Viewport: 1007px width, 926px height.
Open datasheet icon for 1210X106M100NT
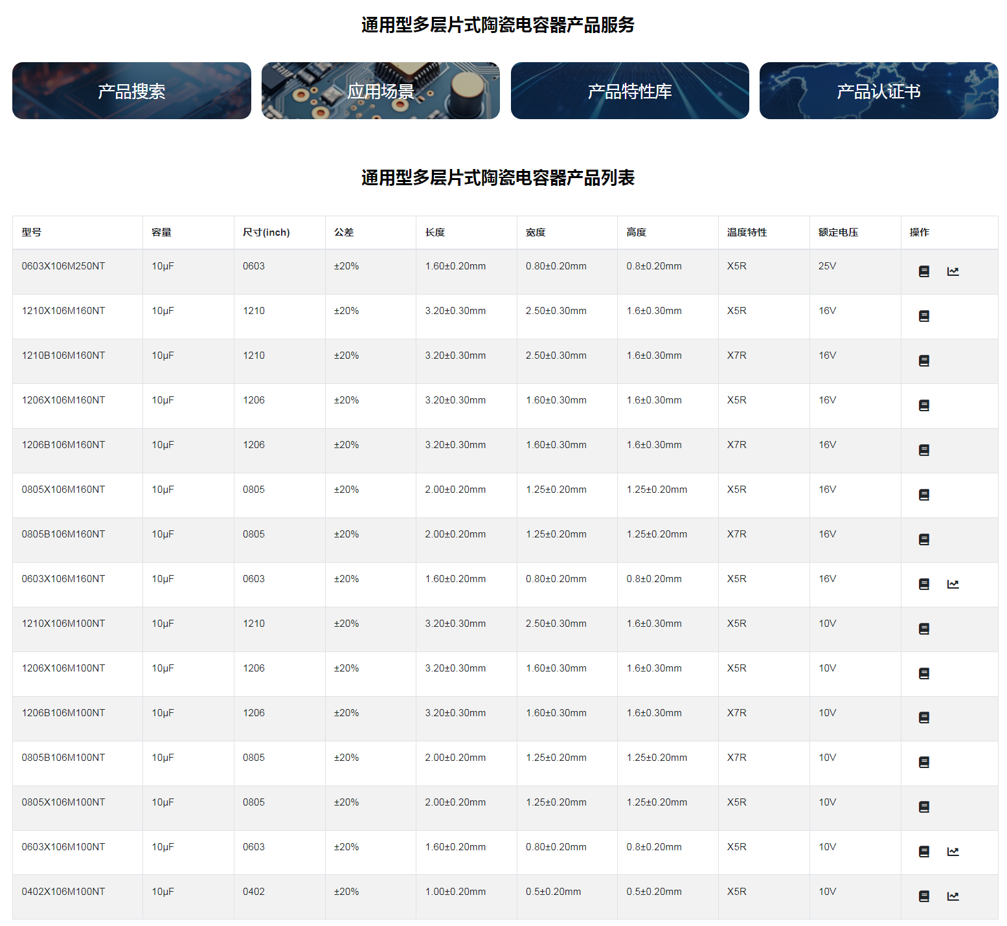(x=923, y=629)
